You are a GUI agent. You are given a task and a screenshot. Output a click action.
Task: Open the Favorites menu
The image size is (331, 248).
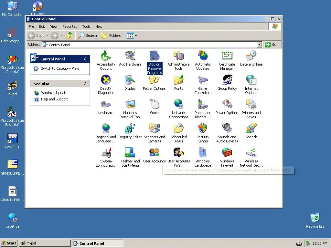[x=70, y=26]
